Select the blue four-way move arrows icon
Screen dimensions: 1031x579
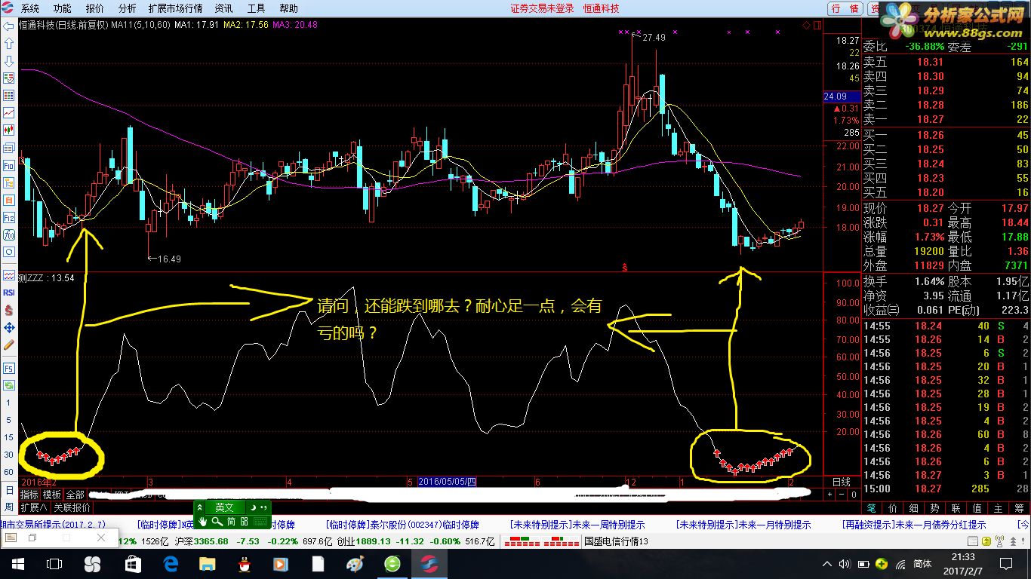[x=9, y=327]
